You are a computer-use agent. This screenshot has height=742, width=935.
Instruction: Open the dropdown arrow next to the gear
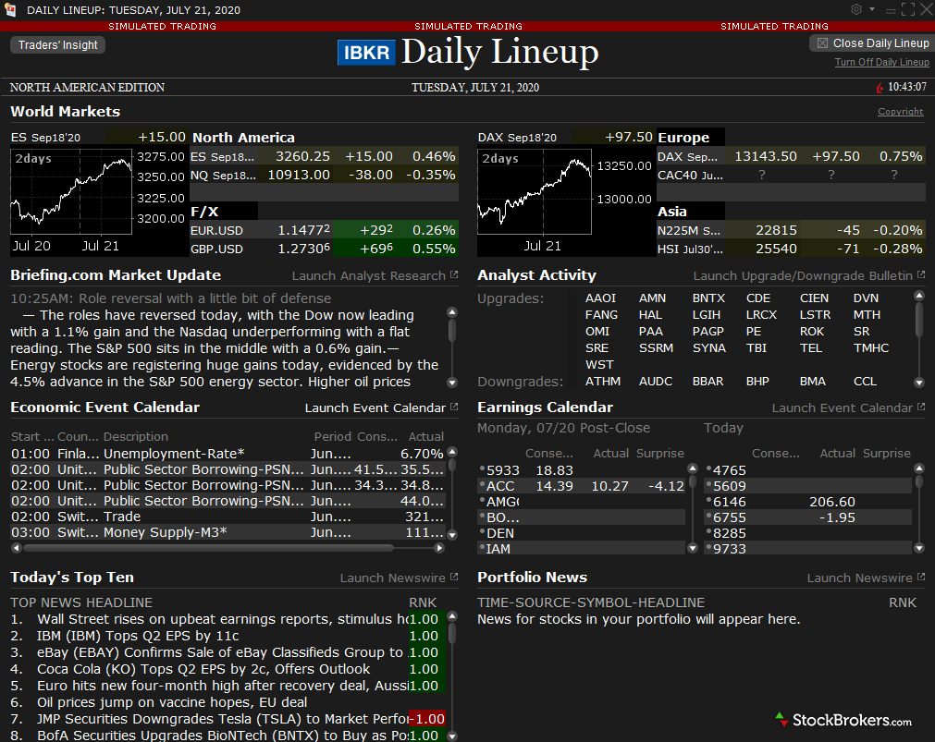[870, 8]
